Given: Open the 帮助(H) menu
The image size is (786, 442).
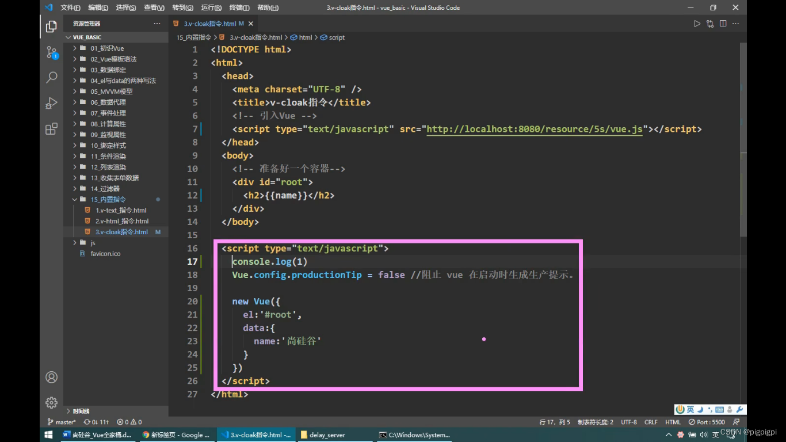Looking at the screenshot, I should pyautogui.click(x=268, y=7).
